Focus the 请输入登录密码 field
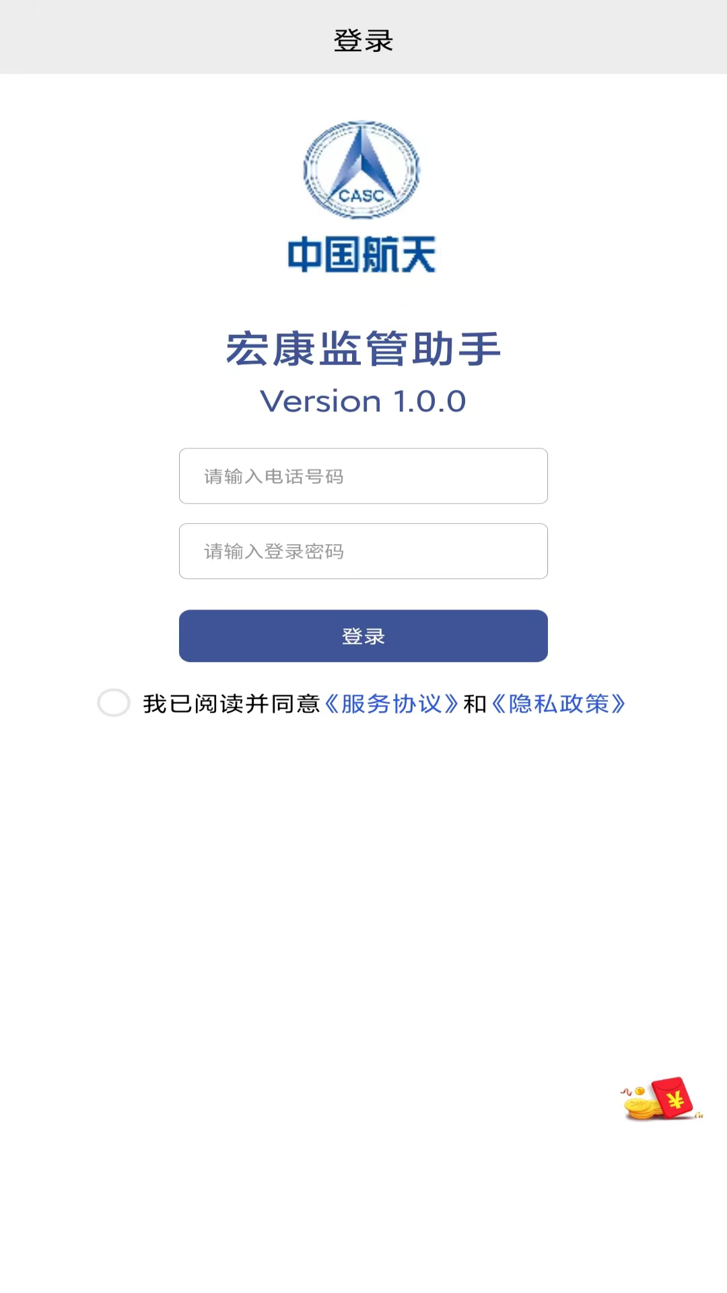 click(x=363, y=552)
